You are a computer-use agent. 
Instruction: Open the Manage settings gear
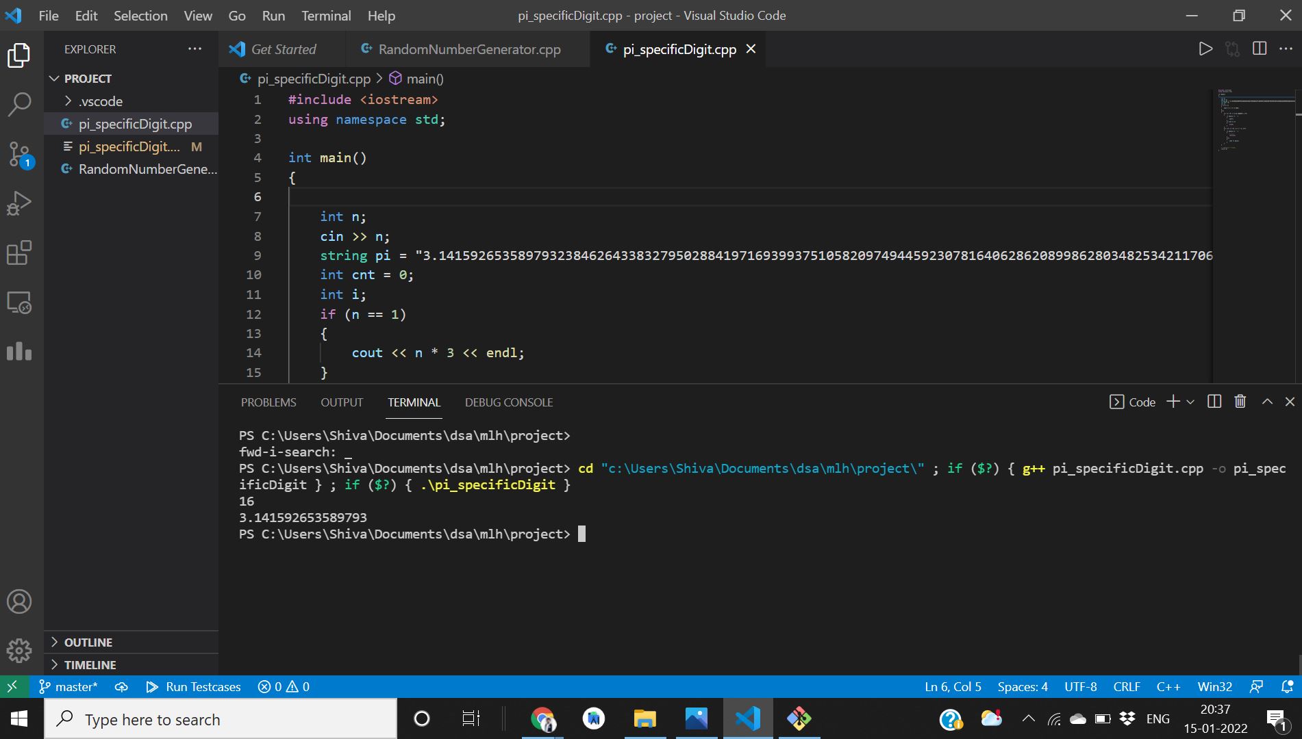tap(19, 650)
